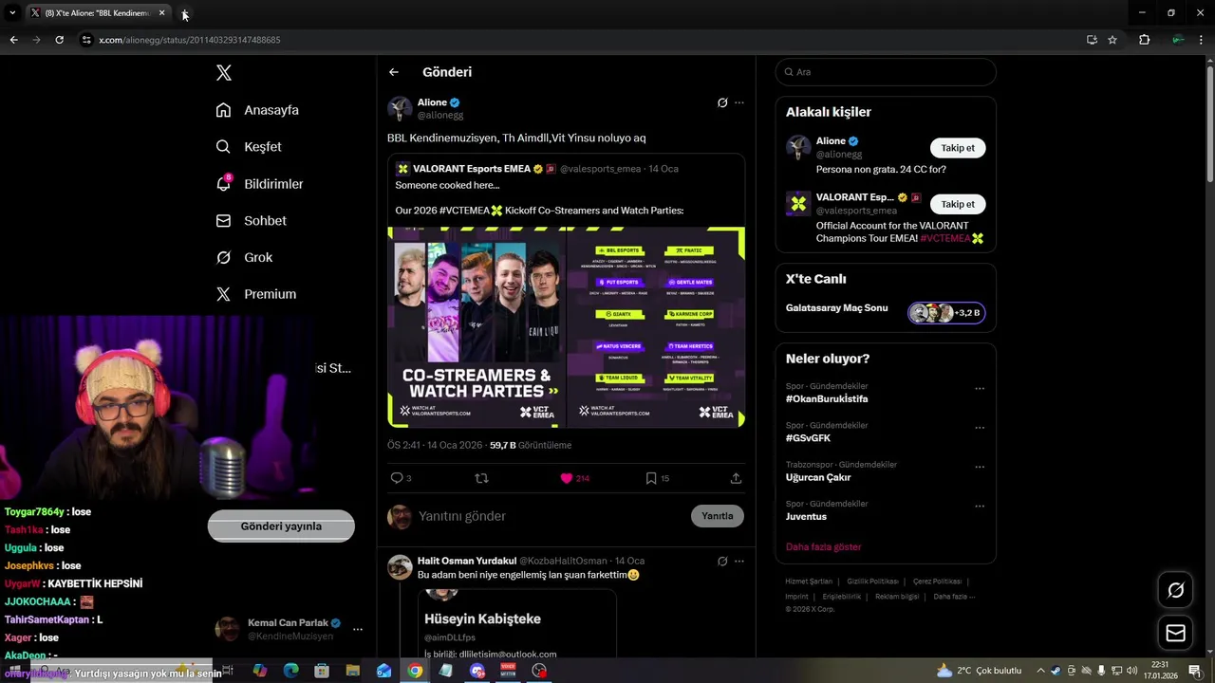
Task: Open Gizlilik Politikası footer link
Action: click(x=872, y=581)
